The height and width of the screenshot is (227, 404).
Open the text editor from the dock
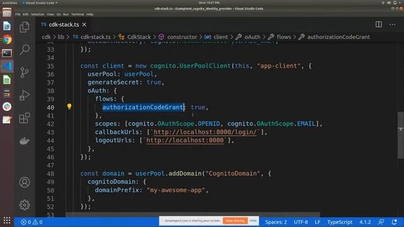coord(7,120)
